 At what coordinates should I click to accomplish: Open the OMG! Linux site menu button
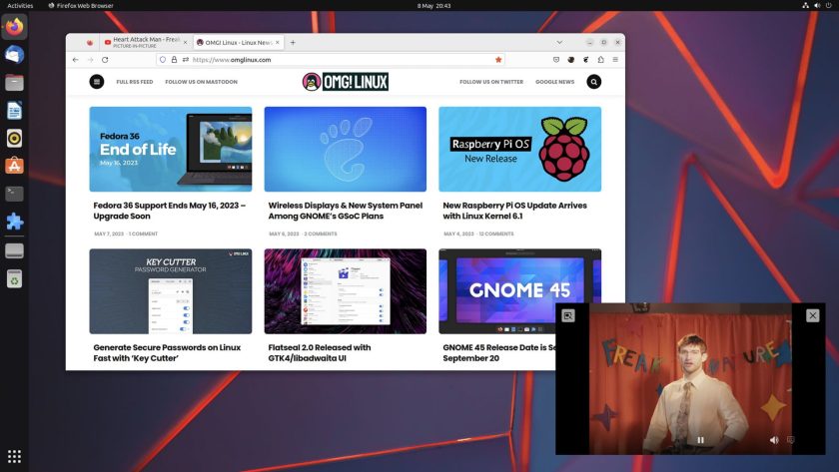[x=97, y=82]
